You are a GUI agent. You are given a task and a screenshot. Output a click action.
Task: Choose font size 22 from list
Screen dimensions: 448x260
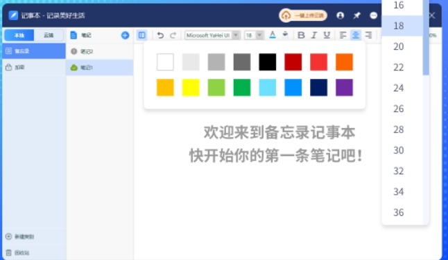pyautogui.click(x=402, y=67)
